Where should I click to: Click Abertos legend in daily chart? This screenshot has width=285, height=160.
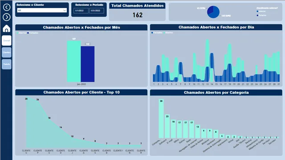(168, 32)
